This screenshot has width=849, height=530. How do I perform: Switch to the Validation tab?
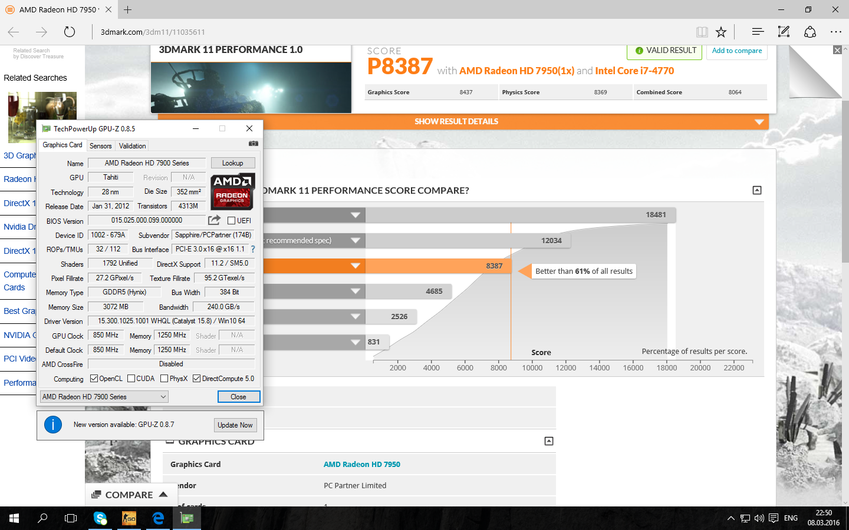click(132, 145)
